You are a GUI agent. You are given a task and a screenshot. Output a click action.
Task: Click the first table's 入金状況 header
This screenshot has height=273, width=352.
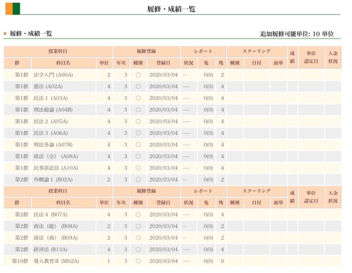pos(333,57)
